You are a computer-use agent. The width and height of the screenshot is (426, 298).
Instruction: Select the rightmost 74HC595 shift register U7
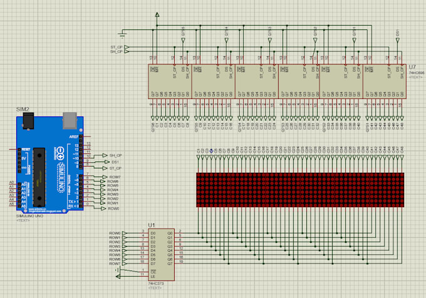coord(384,81)
